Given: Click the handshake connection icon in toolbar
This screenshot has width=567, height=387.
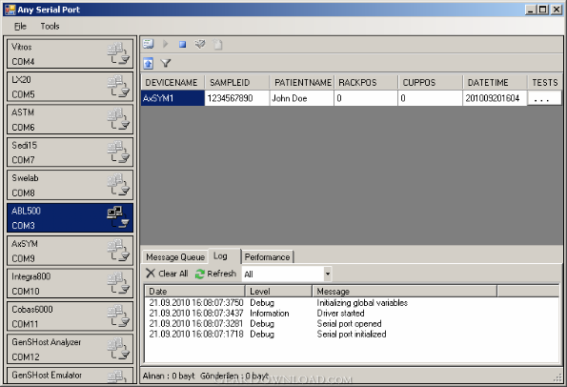Looking at the screenshot, I should pyautogui.click(x=200, y=44).
